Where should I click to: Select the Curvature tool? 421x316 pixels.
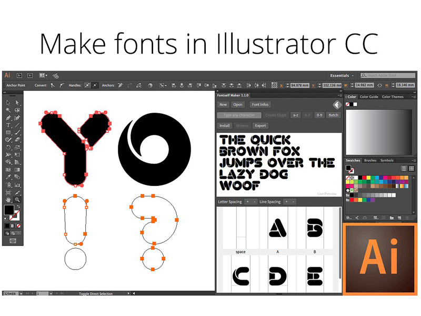(x=17, y=117)
